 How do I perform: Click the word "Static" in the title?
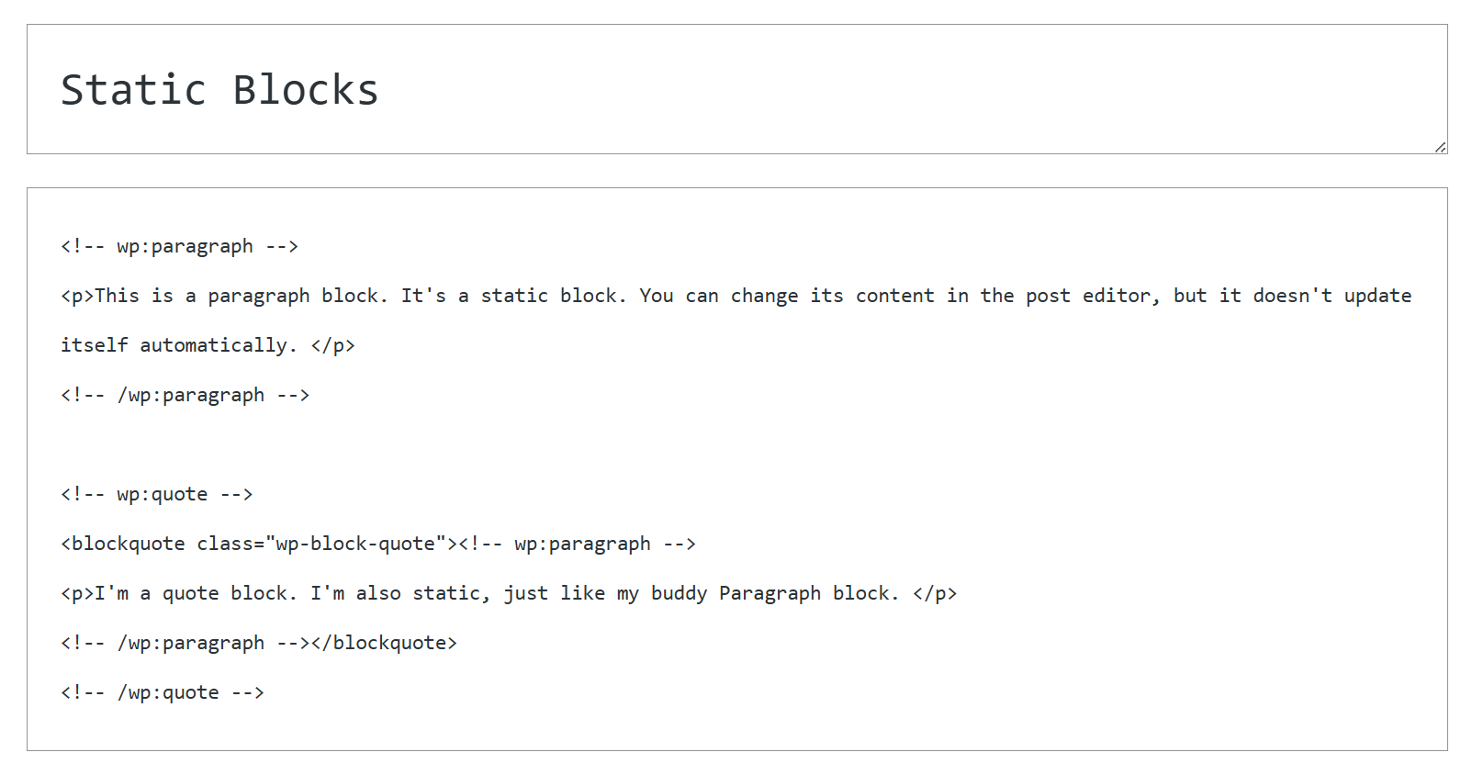133,90
